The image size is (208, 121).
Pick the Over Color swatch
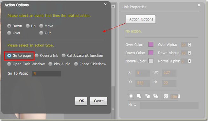151,45
